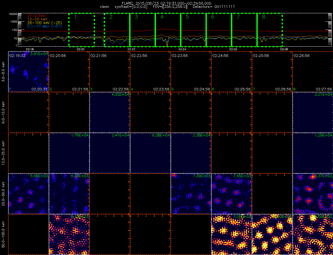The width and height of the screenshot is (333, 255).
Task: Open the 6.0-12.0 keV image peaking 4.32E+04
Action: [110, 112]
